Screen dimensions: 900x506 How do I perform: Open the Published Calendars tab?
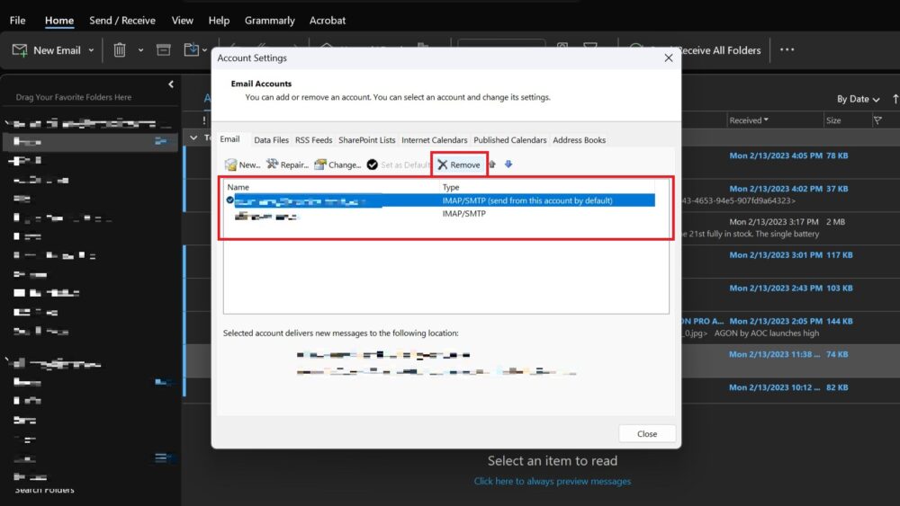(x=509, y=140)
